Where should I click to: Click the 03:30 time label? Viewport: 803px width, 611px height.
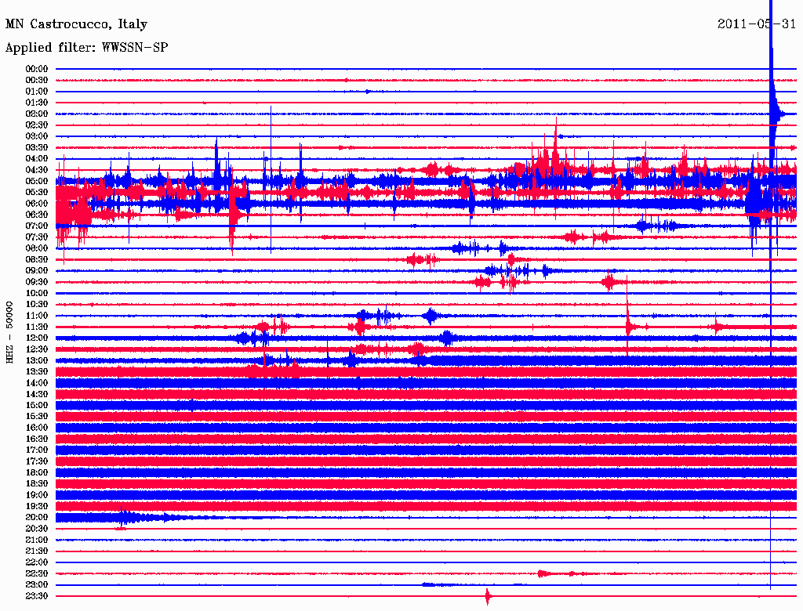[x=37, y=147]
